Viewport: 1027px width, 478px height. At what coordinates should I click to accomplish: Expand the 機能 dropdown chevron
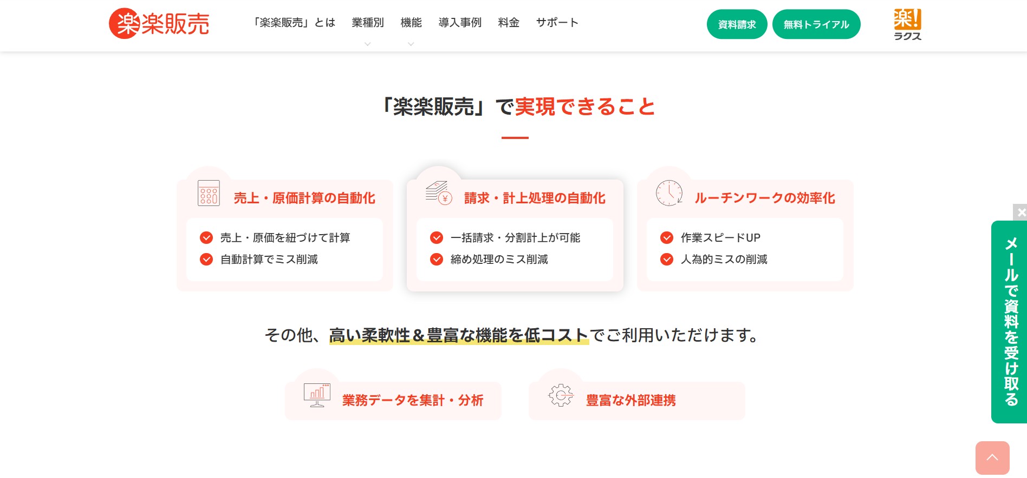coord(411,44)
